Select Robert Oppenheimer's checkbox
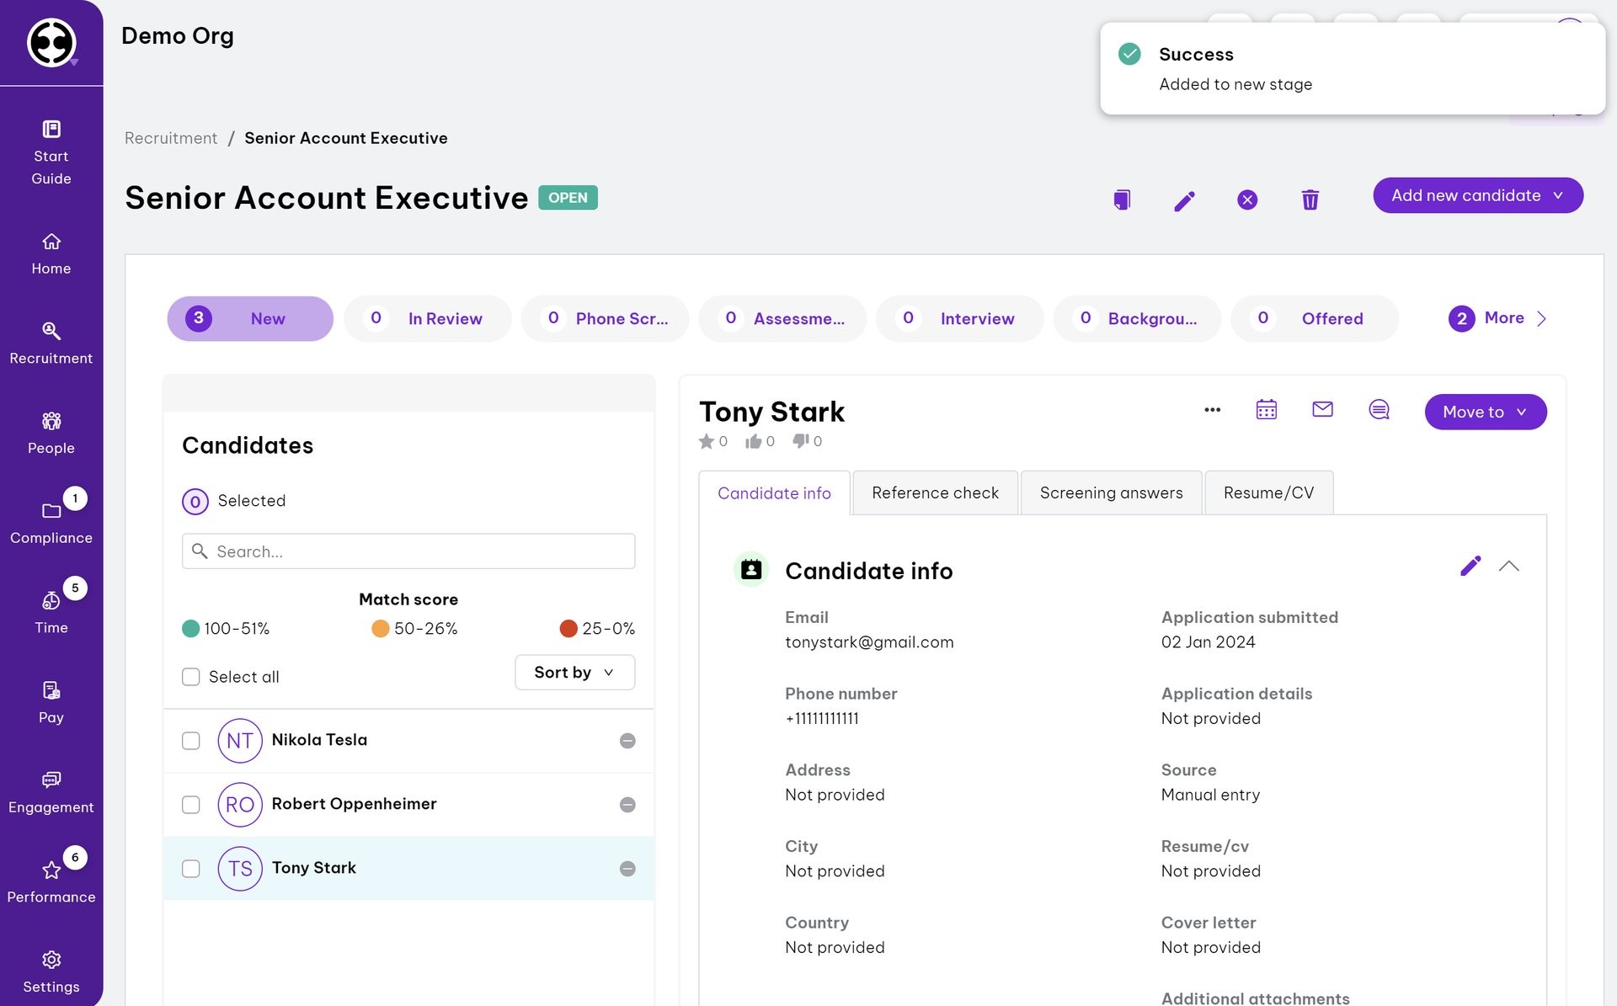Image resolution: width=1617 pixels, height=1006 pixels. pos(191,805)
